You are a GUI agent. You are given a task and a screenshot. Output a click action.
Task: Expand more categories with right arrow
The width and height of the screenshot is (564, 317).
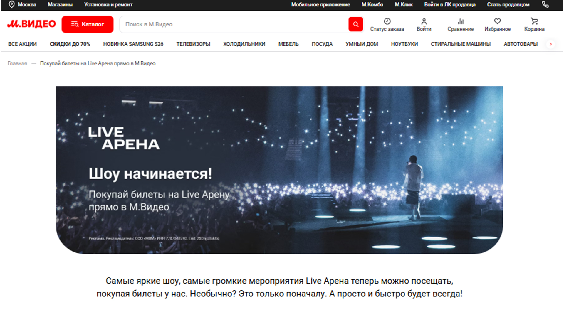pyautogui.click(x=550, y=44)
